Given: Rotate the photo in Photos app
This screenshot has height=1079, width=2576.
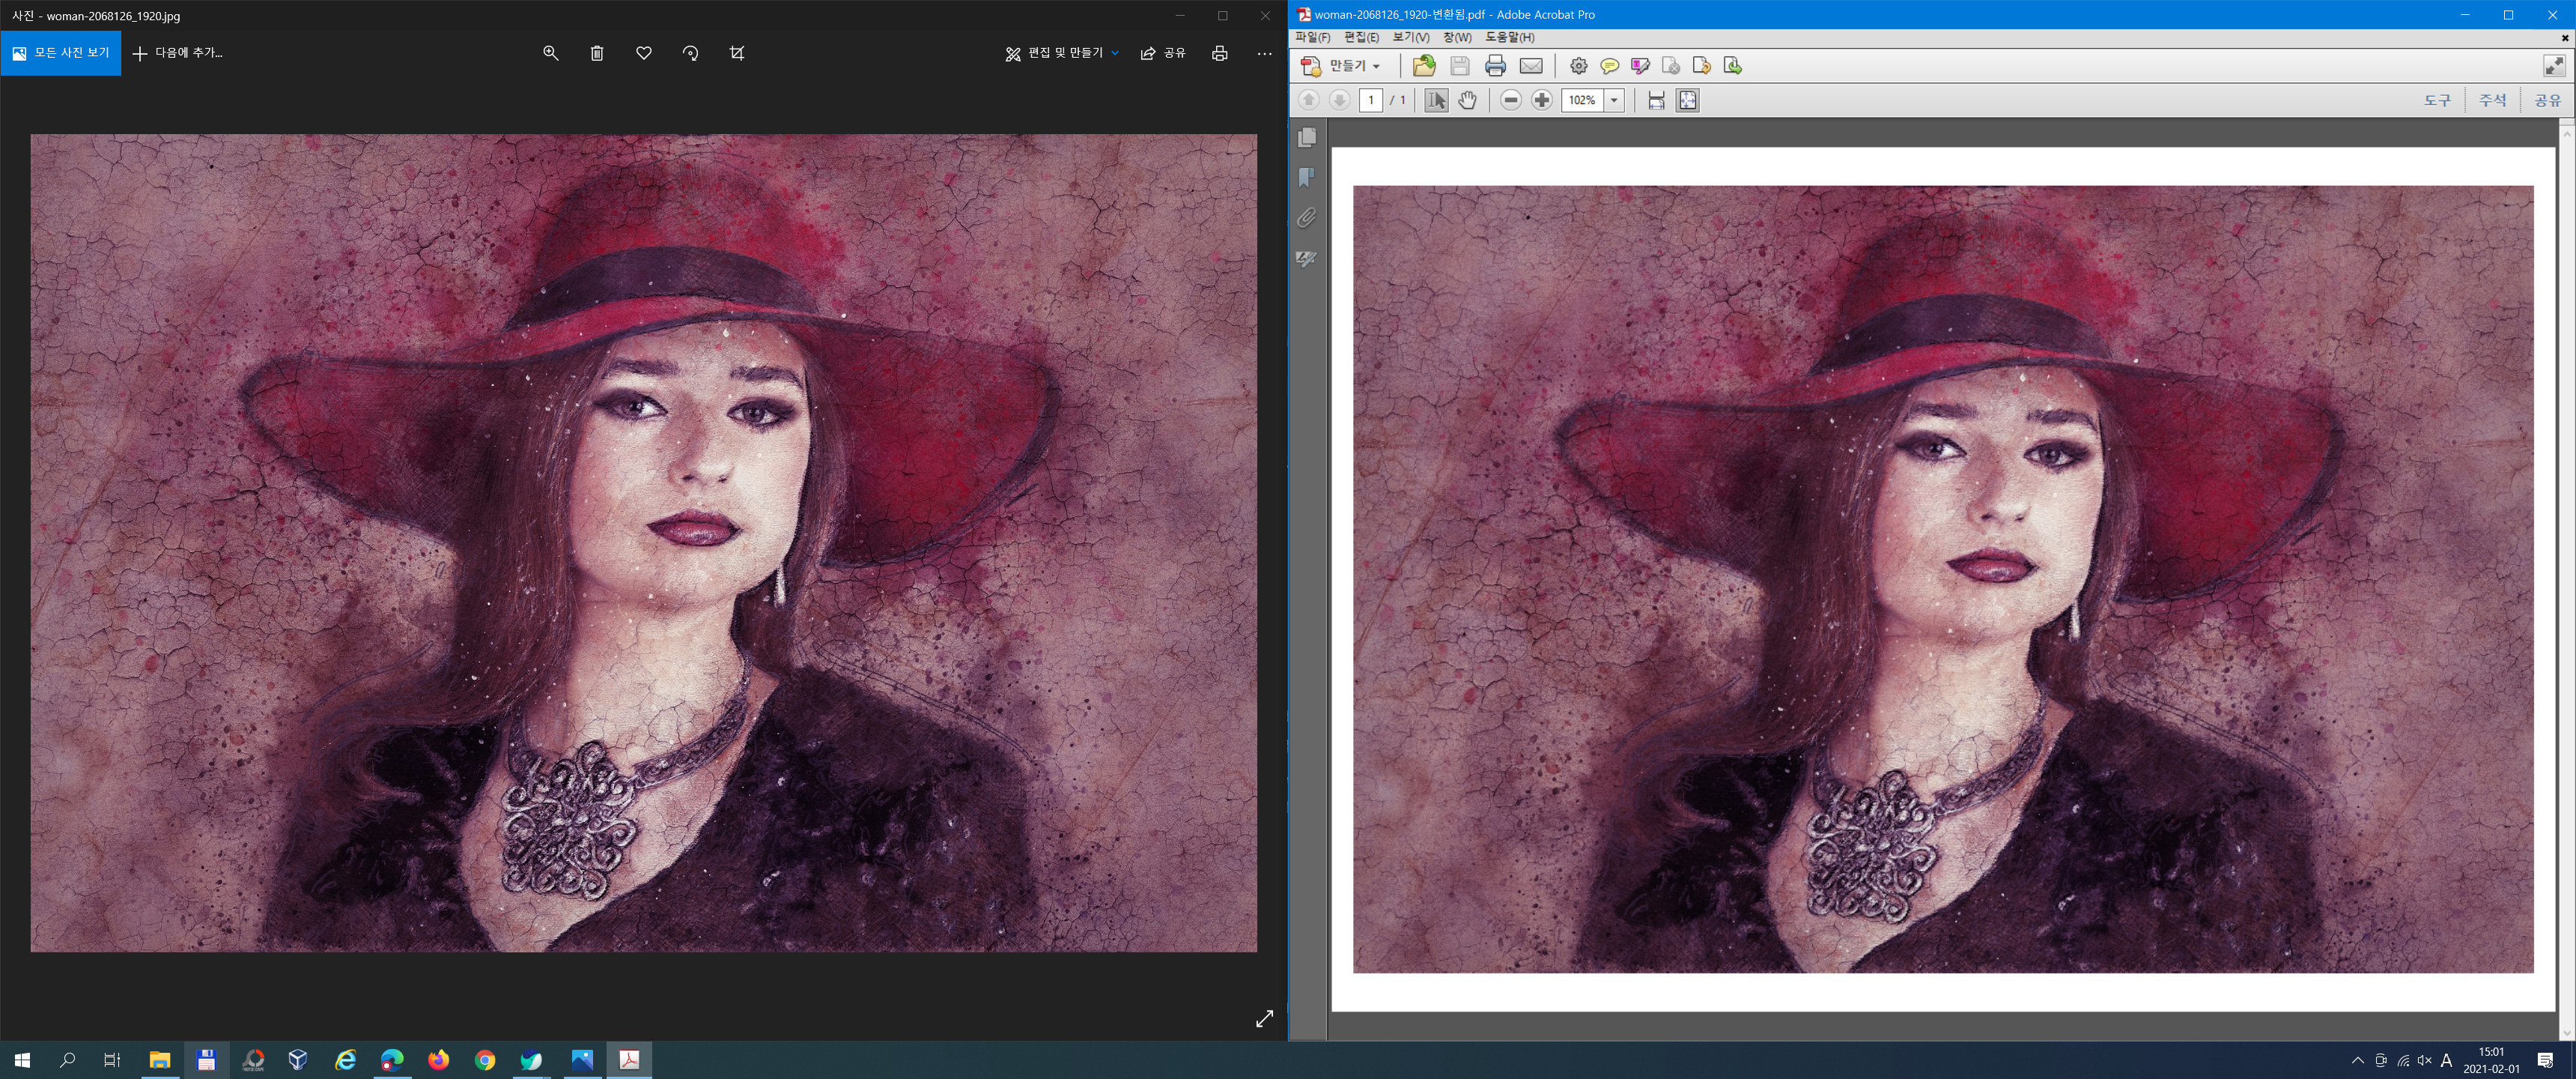Looking at the screenshot, I should tap(690, 53).
